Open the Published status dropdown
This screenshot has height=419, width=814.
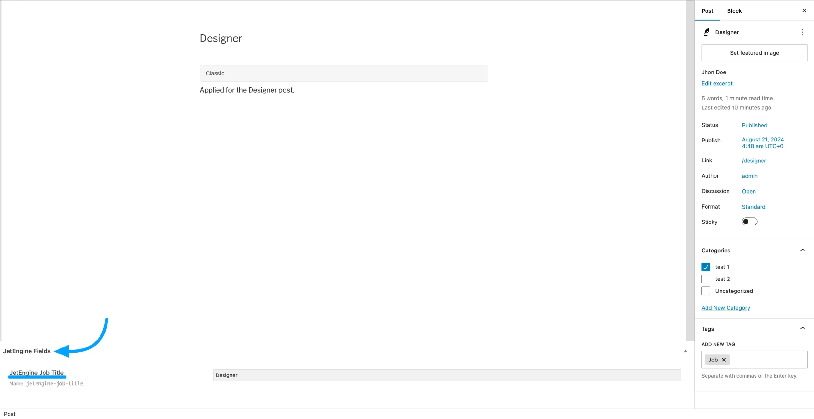pyautogui.click(x=754, y=125)
